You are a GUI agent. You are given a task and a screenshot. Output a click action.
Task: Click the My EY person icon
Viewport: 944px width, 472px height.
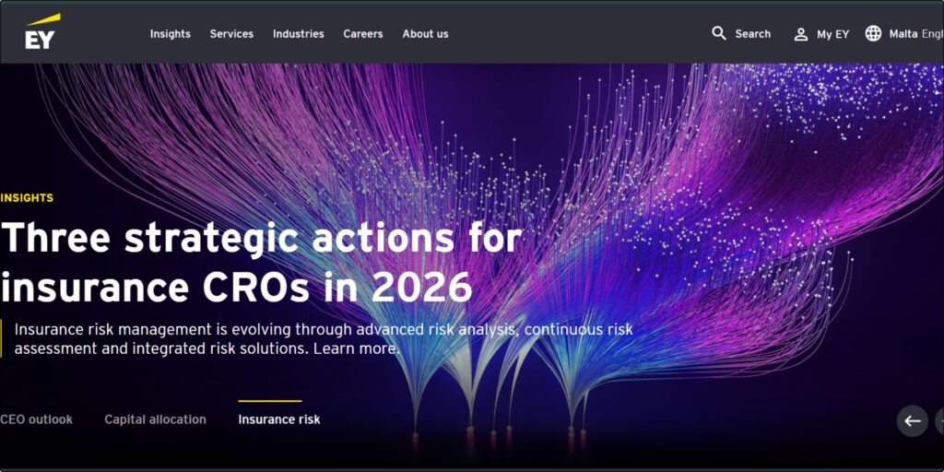(x=801, y=34)
